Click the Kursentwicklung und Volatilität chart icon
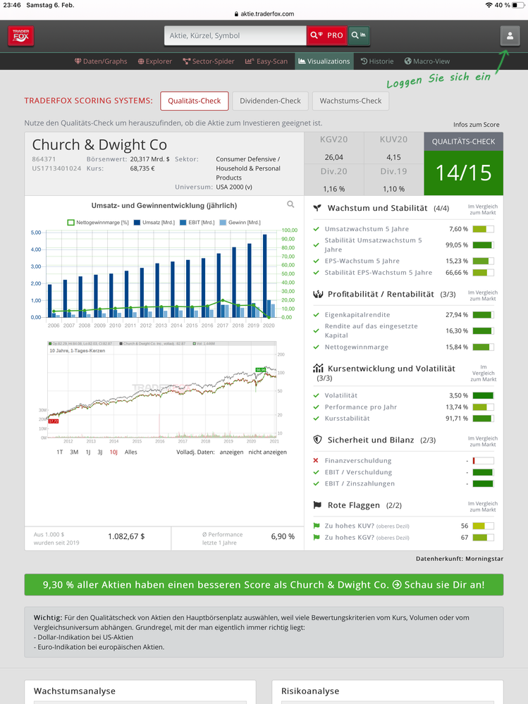The height and width of the screenshot is (704, 528). tap(318, 368)
